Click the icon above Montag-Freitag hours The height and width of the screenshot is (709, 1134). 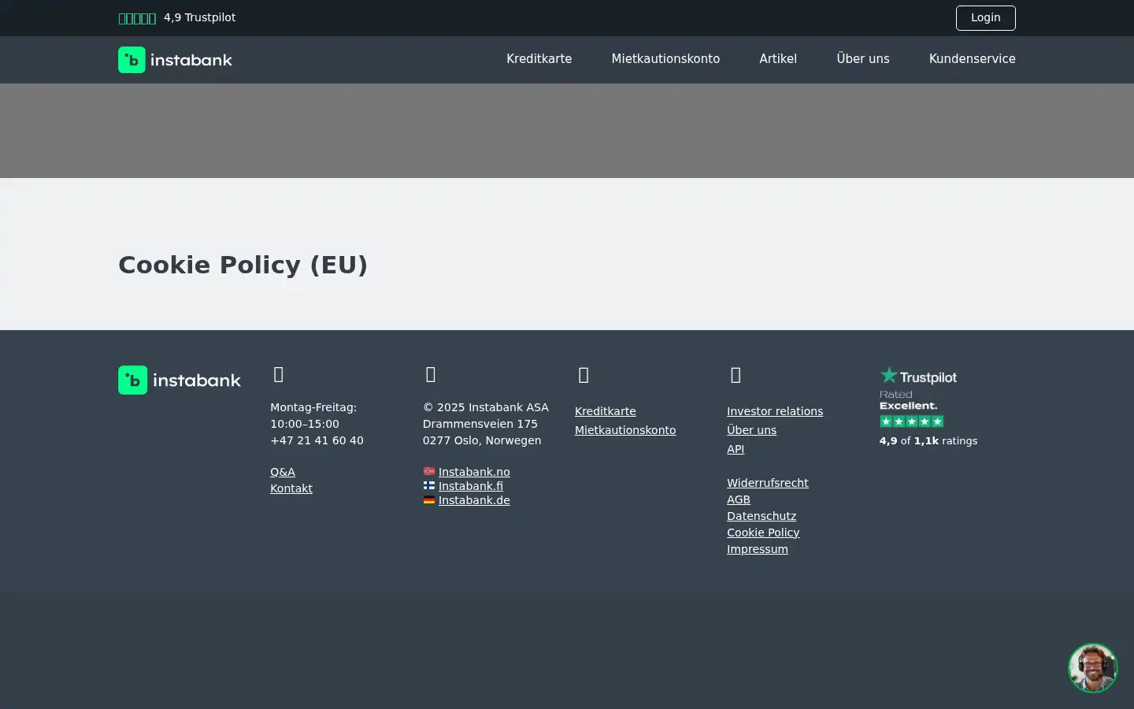click(278, 374)
